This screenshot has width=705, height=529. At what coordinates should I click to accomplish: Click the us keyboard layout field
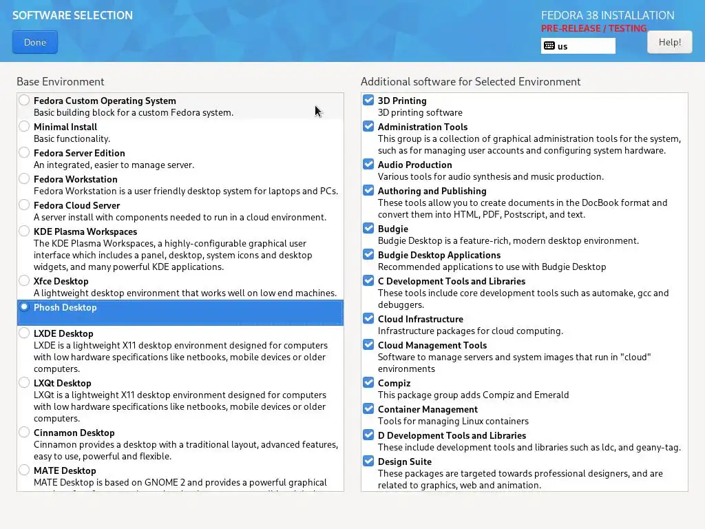point(578,46)
